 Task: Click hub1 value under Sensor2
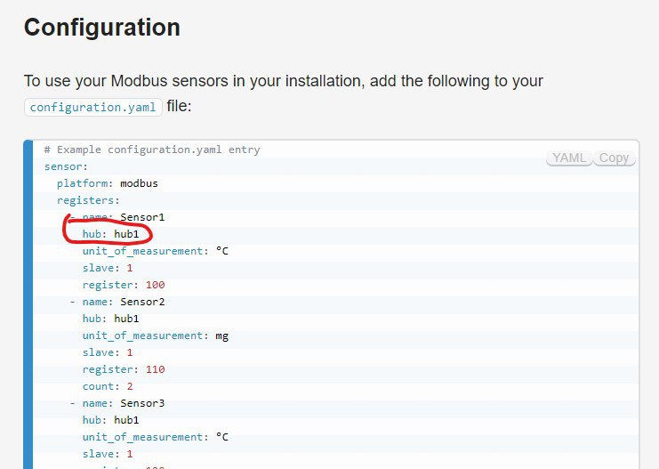coord(126,319)
